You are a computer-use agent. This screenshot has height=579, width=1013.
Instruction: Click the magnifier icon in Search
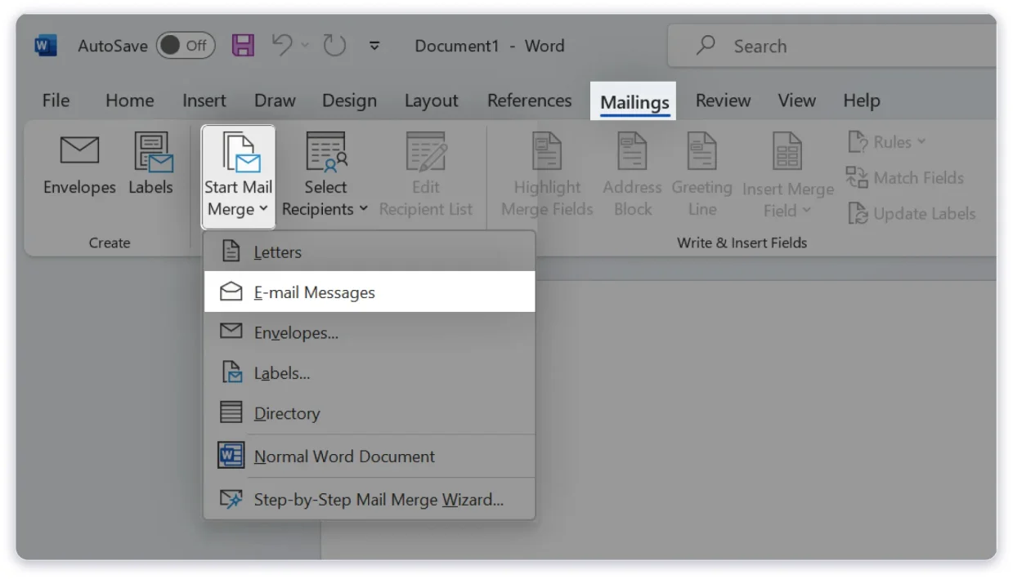[706, 45]
